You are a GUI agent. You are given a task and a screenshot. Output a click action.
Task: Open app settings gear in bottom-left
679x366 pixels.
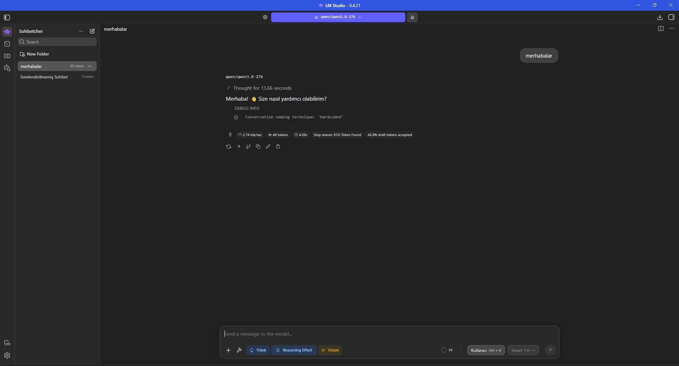coord(7,355)
